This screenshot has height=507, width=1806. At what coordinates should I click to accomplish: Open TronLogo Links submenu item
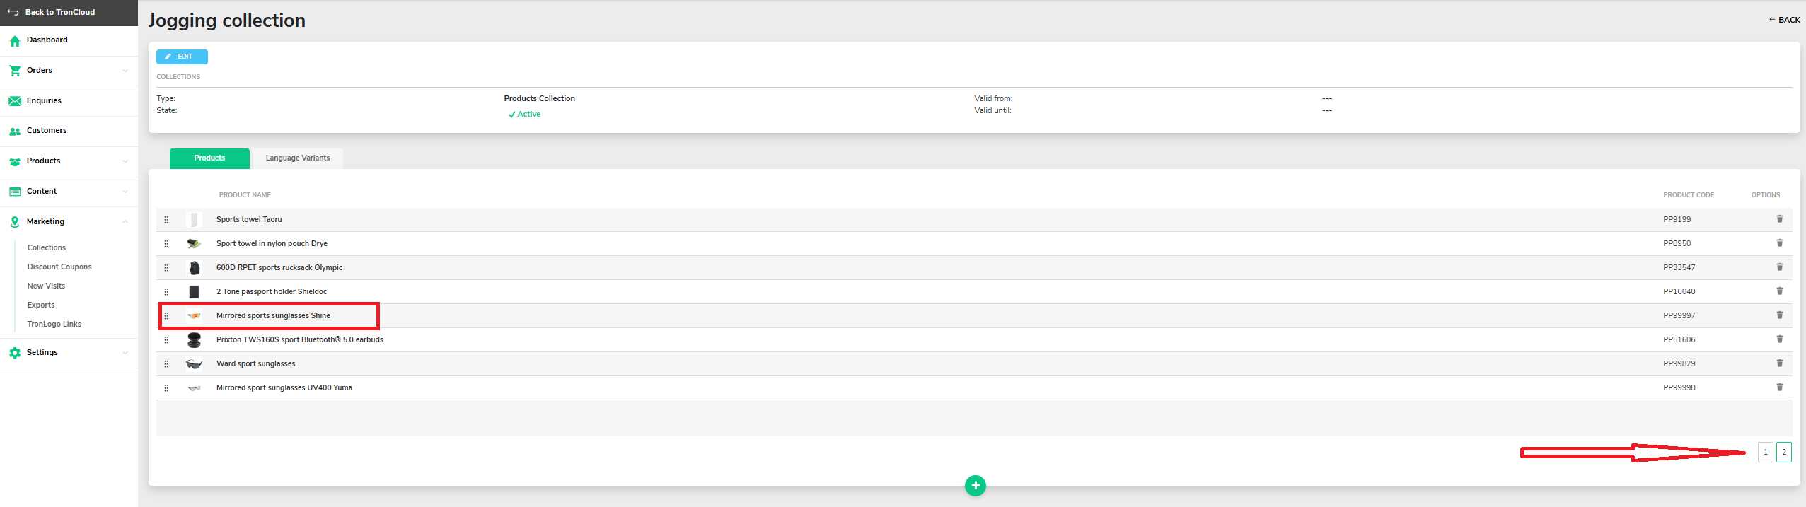[x=54, y=325]
